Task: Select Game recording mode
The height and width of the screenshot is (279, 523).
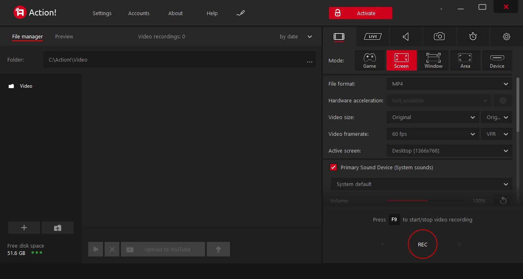Action: tap(370, 60)
